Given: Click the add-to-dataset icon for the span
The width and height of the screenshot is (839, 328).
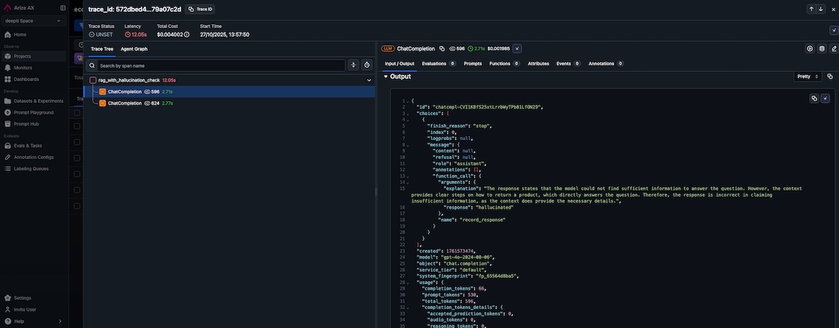Looking at the screenshot, I should click(822, 48).
